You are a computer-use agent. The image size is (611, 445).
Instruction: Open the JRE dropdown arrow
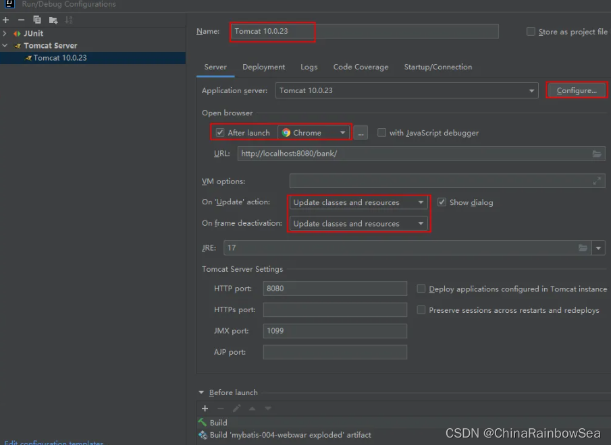[x=598, y=248]
